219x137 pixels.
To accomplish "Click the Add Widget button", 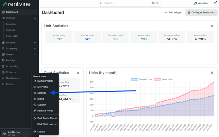I will [x=173, y=12].
